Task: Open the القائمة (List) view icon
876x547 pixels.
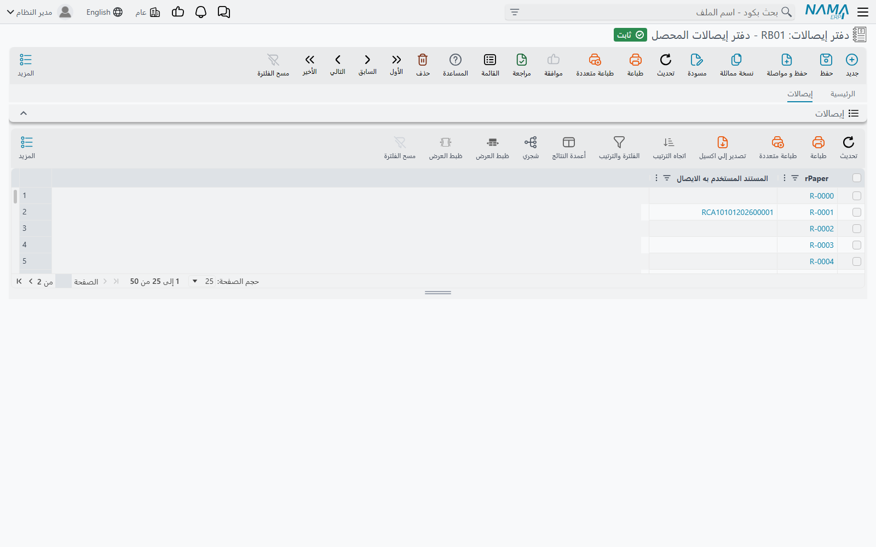Action: click(x=490, y=60)
